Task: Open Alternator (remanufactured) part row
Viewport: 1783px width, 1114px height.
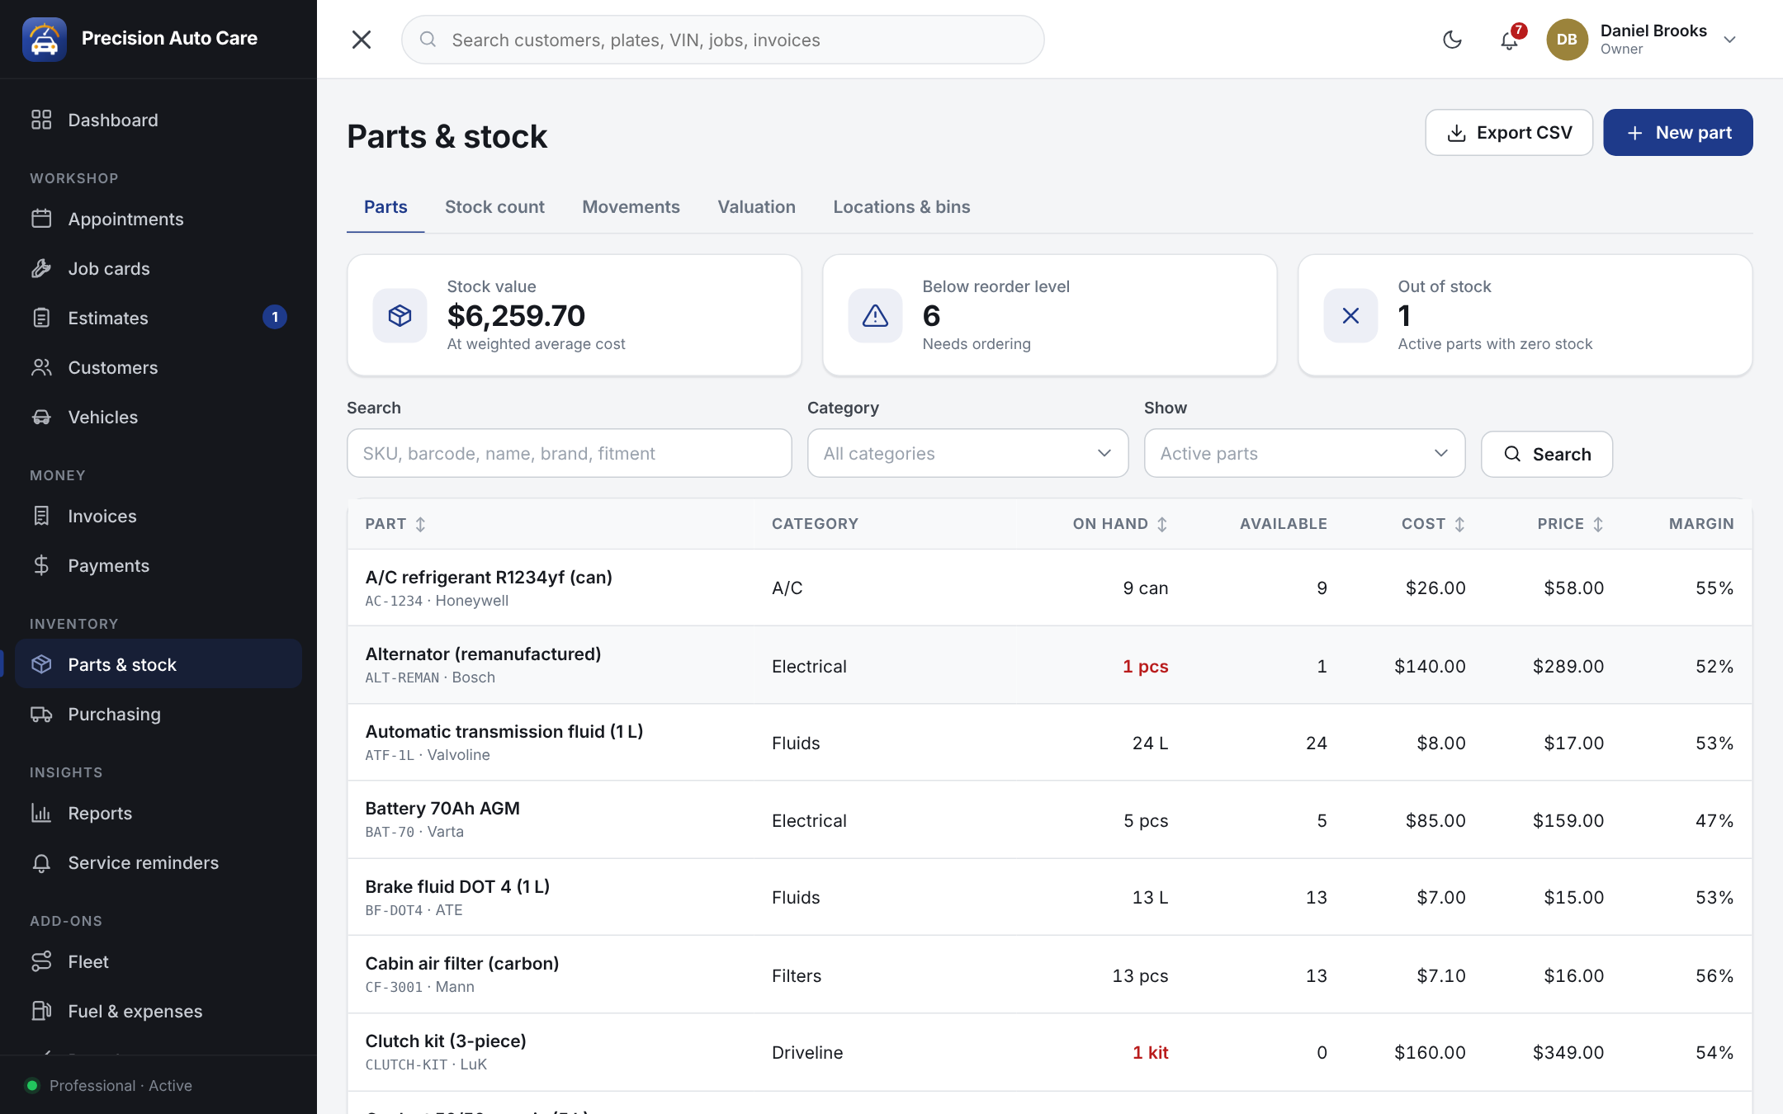Action: 1050,665
